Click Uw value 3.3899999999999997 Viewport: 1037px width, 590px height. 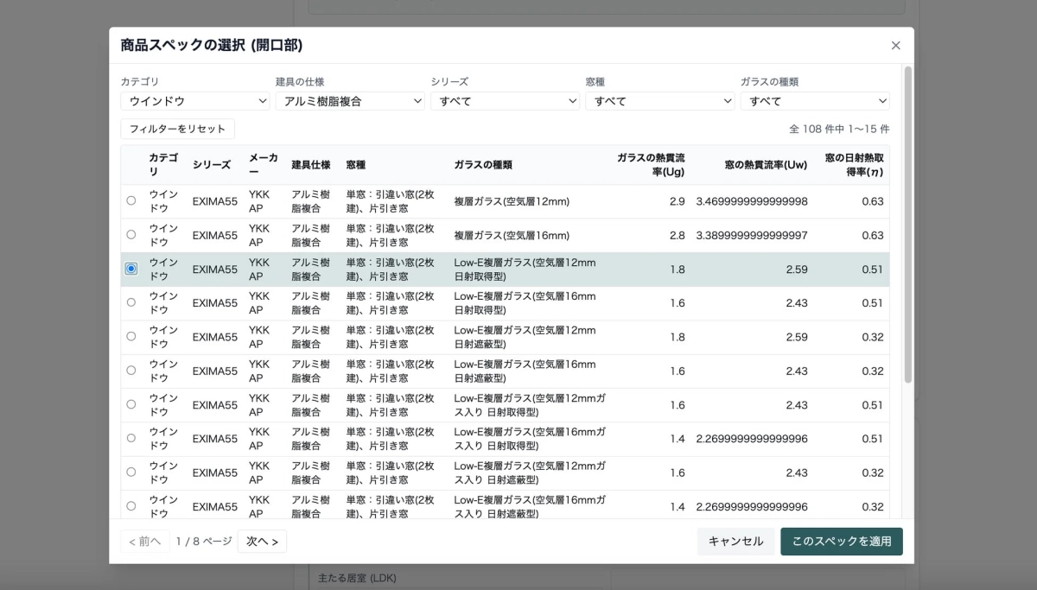pos(752,235)
